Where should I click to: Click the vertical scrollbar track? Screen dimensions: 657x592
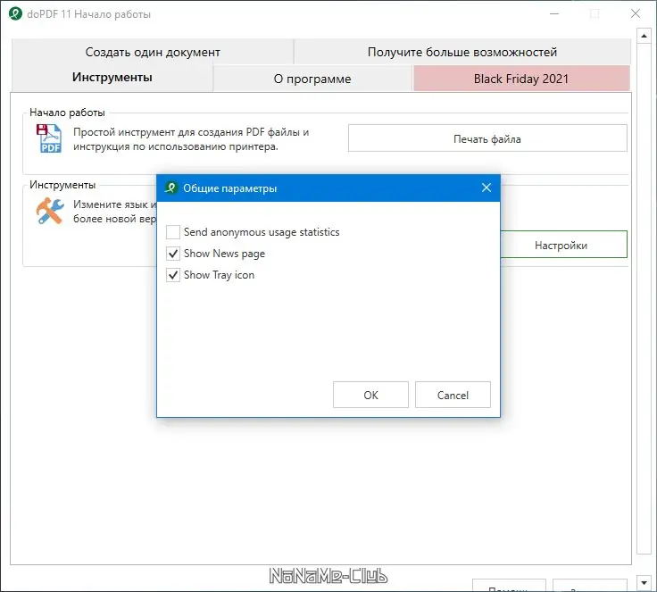pos(644,297)
